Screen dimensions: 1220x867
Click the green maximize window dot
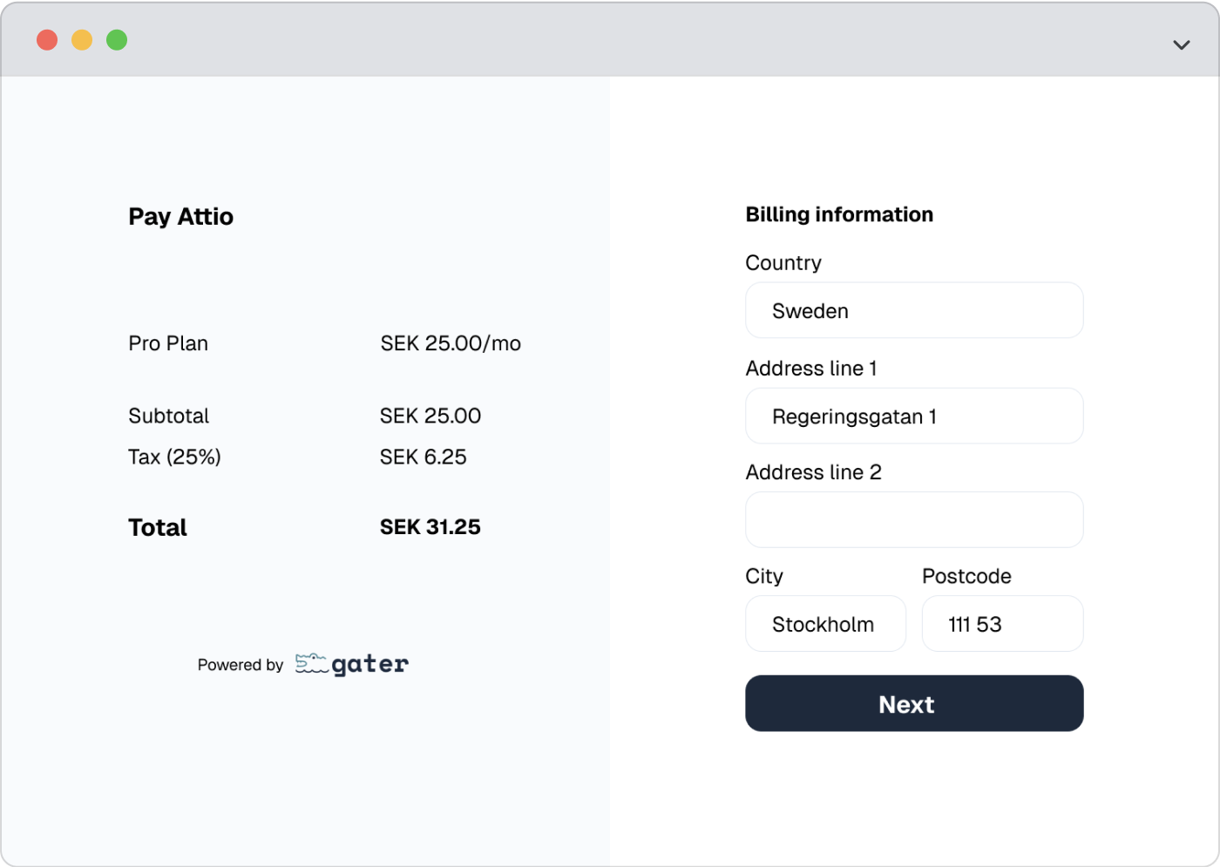(117, 40)
